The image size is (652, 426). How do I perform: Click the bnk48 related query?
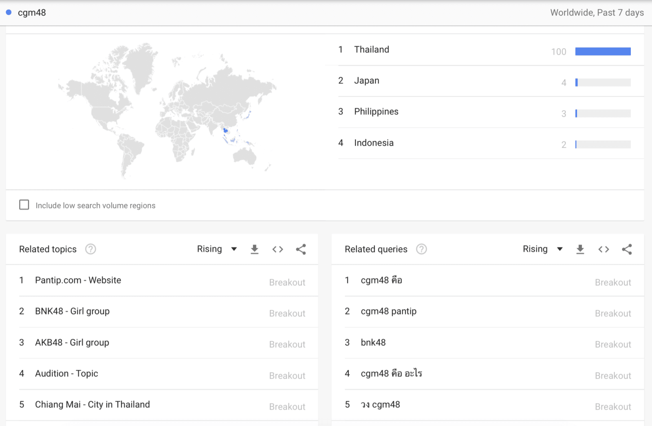point(373,342)
